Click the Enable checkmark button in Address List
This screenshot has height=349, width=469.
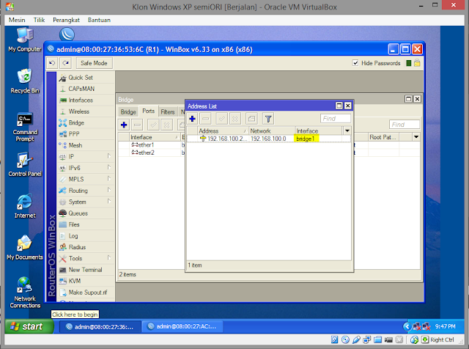[222, 119]
